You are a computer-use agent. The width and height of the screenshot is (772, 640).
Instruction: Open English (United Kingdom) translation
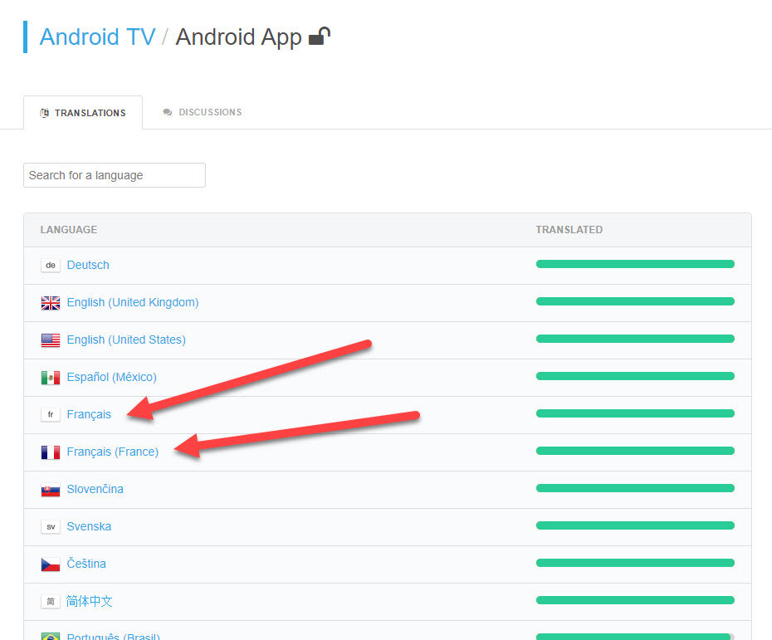tap(133, 303)
